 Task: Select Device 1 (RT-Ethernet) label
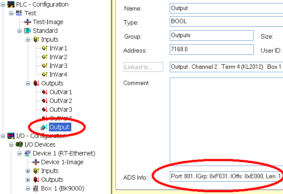[x=64, y=153]
